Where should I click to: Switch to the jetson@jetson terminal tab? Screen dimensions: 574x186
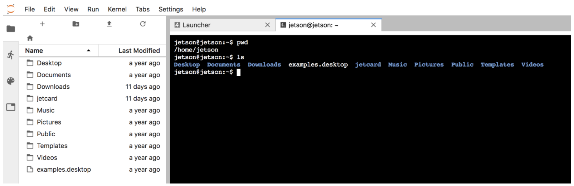[313, 25]
